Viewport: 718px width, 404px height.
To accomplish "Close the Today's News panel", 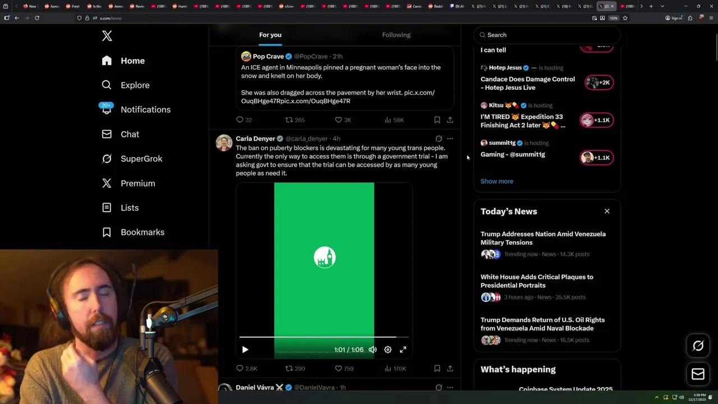I will point(607,211).
